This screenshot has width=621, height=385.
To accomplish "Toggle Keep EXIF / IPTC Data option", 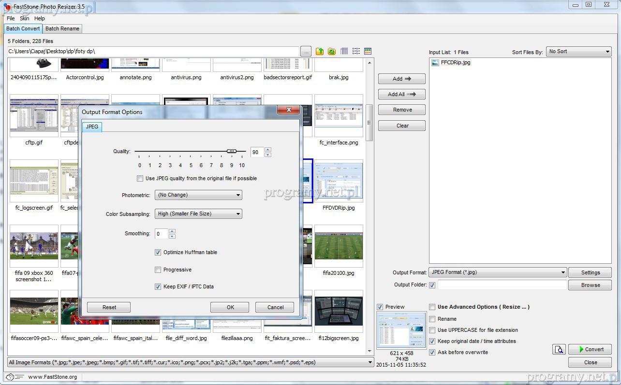I will pyautogui.click(x=158, y=286).
